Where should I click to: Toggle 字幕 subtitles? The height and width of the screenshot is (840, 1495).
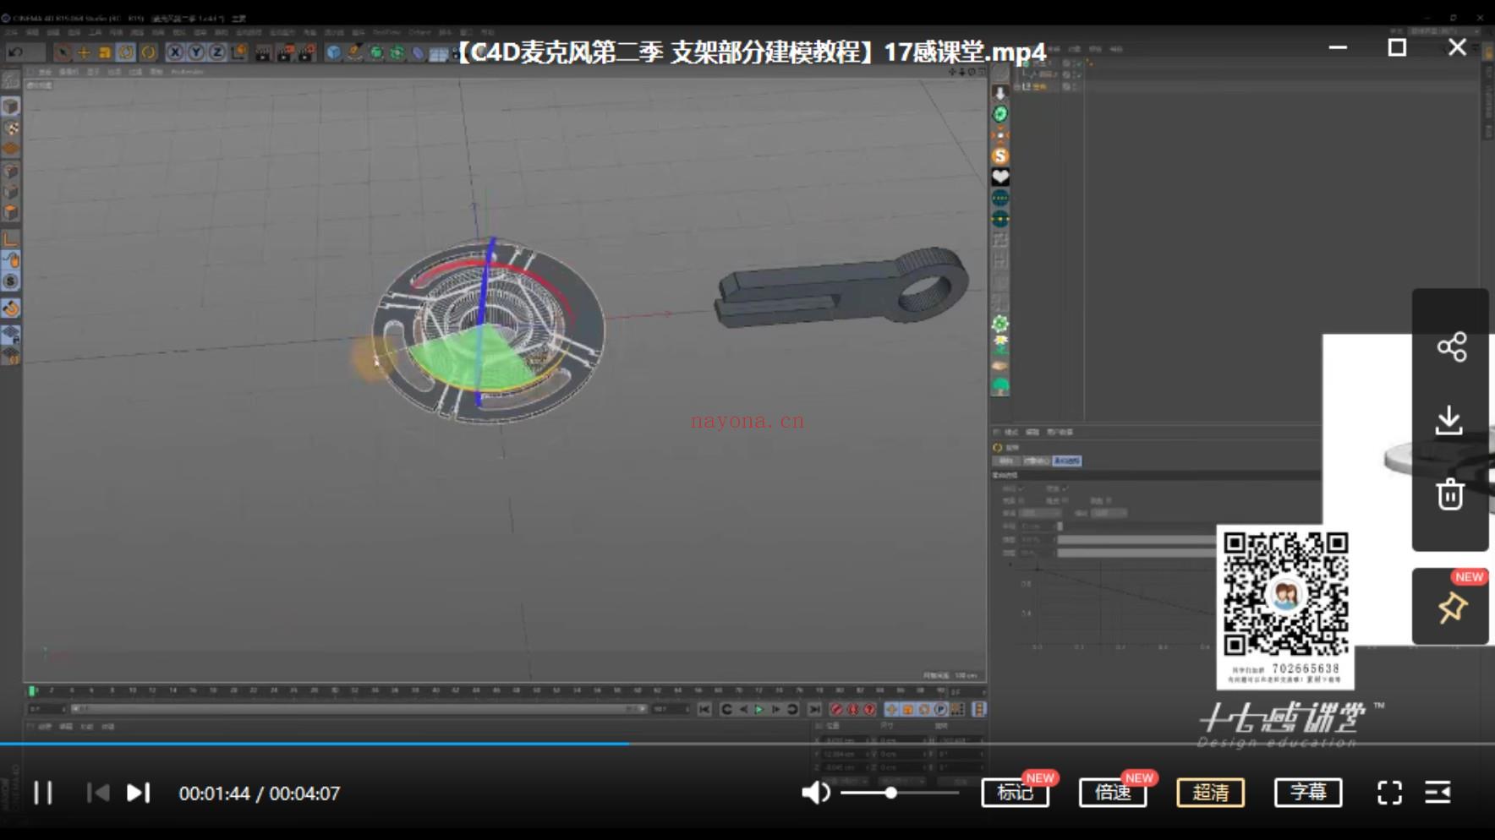click(x=1308, y=793)
